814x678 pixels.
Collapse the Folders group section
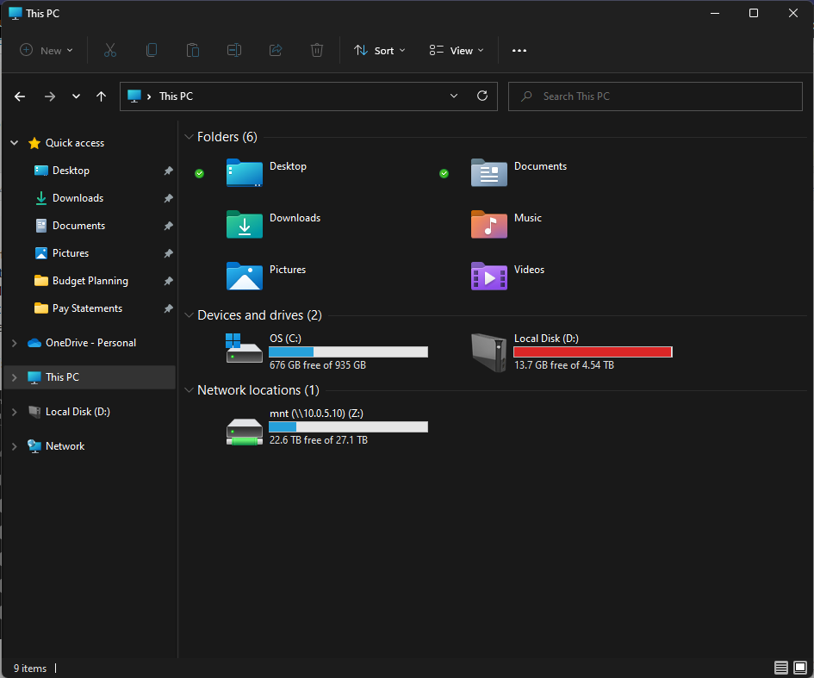[190, 137]
